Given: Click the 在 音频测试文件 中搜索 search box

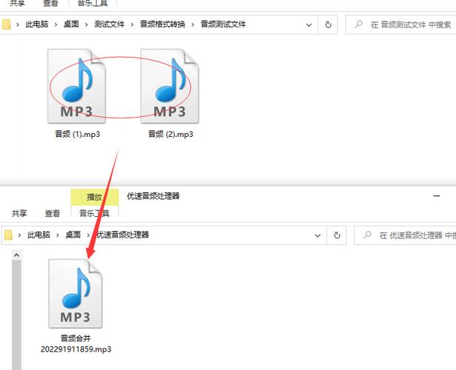Looking at the screenshot, I should (x=400, y=24).
